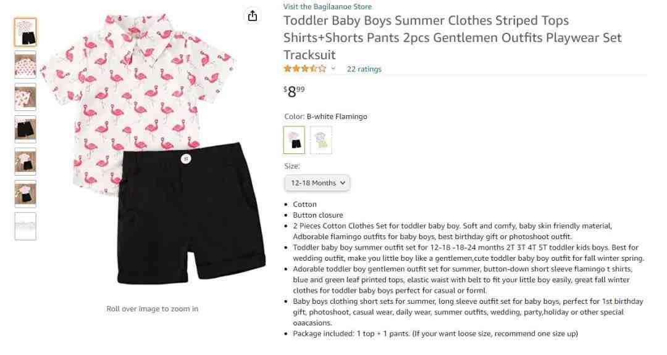This screenshot has height=355, width=667.
Task: Select the sixth thumbnail in the image strip
Action: [x=25, y=194]
